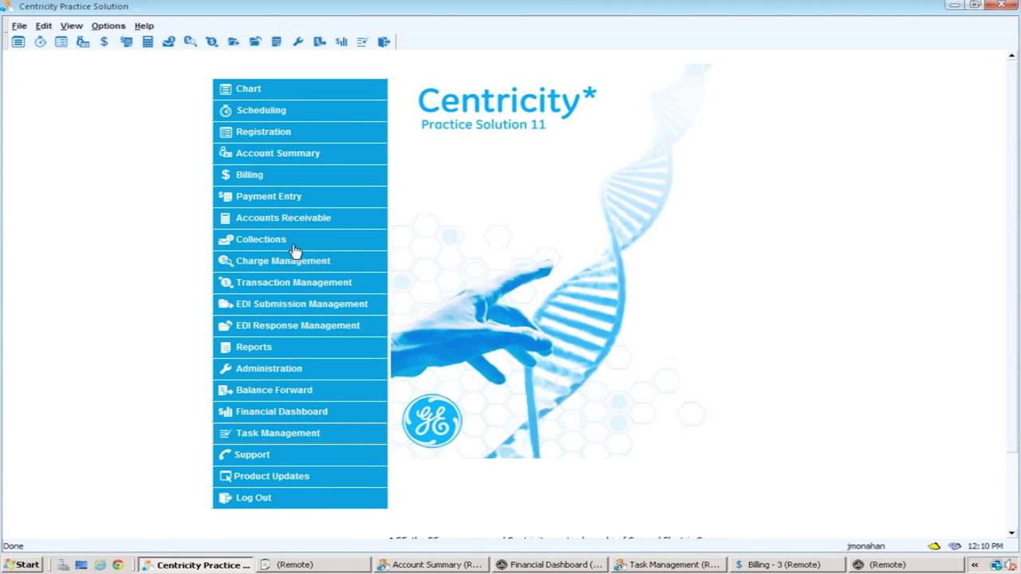
Task: Launch Chrome from the taskbar quick launch
Action: (x=118, y=564)
